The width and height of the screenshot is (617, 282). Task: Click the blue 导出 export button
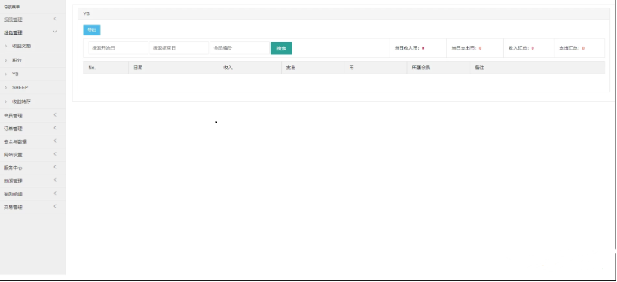pyautogui.click(x=92, y=30)
